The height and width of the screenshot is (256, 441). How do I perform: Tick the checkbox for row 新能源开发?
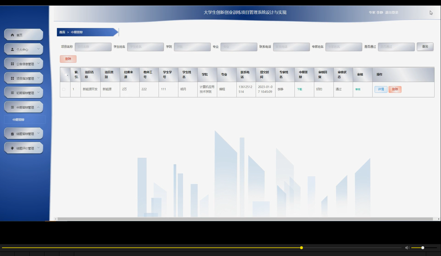pos(64,89)
